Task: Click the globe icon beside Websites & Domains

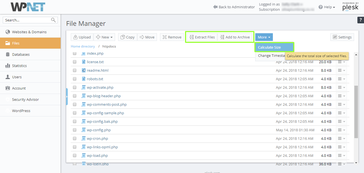Action: (x=8, y=32)
